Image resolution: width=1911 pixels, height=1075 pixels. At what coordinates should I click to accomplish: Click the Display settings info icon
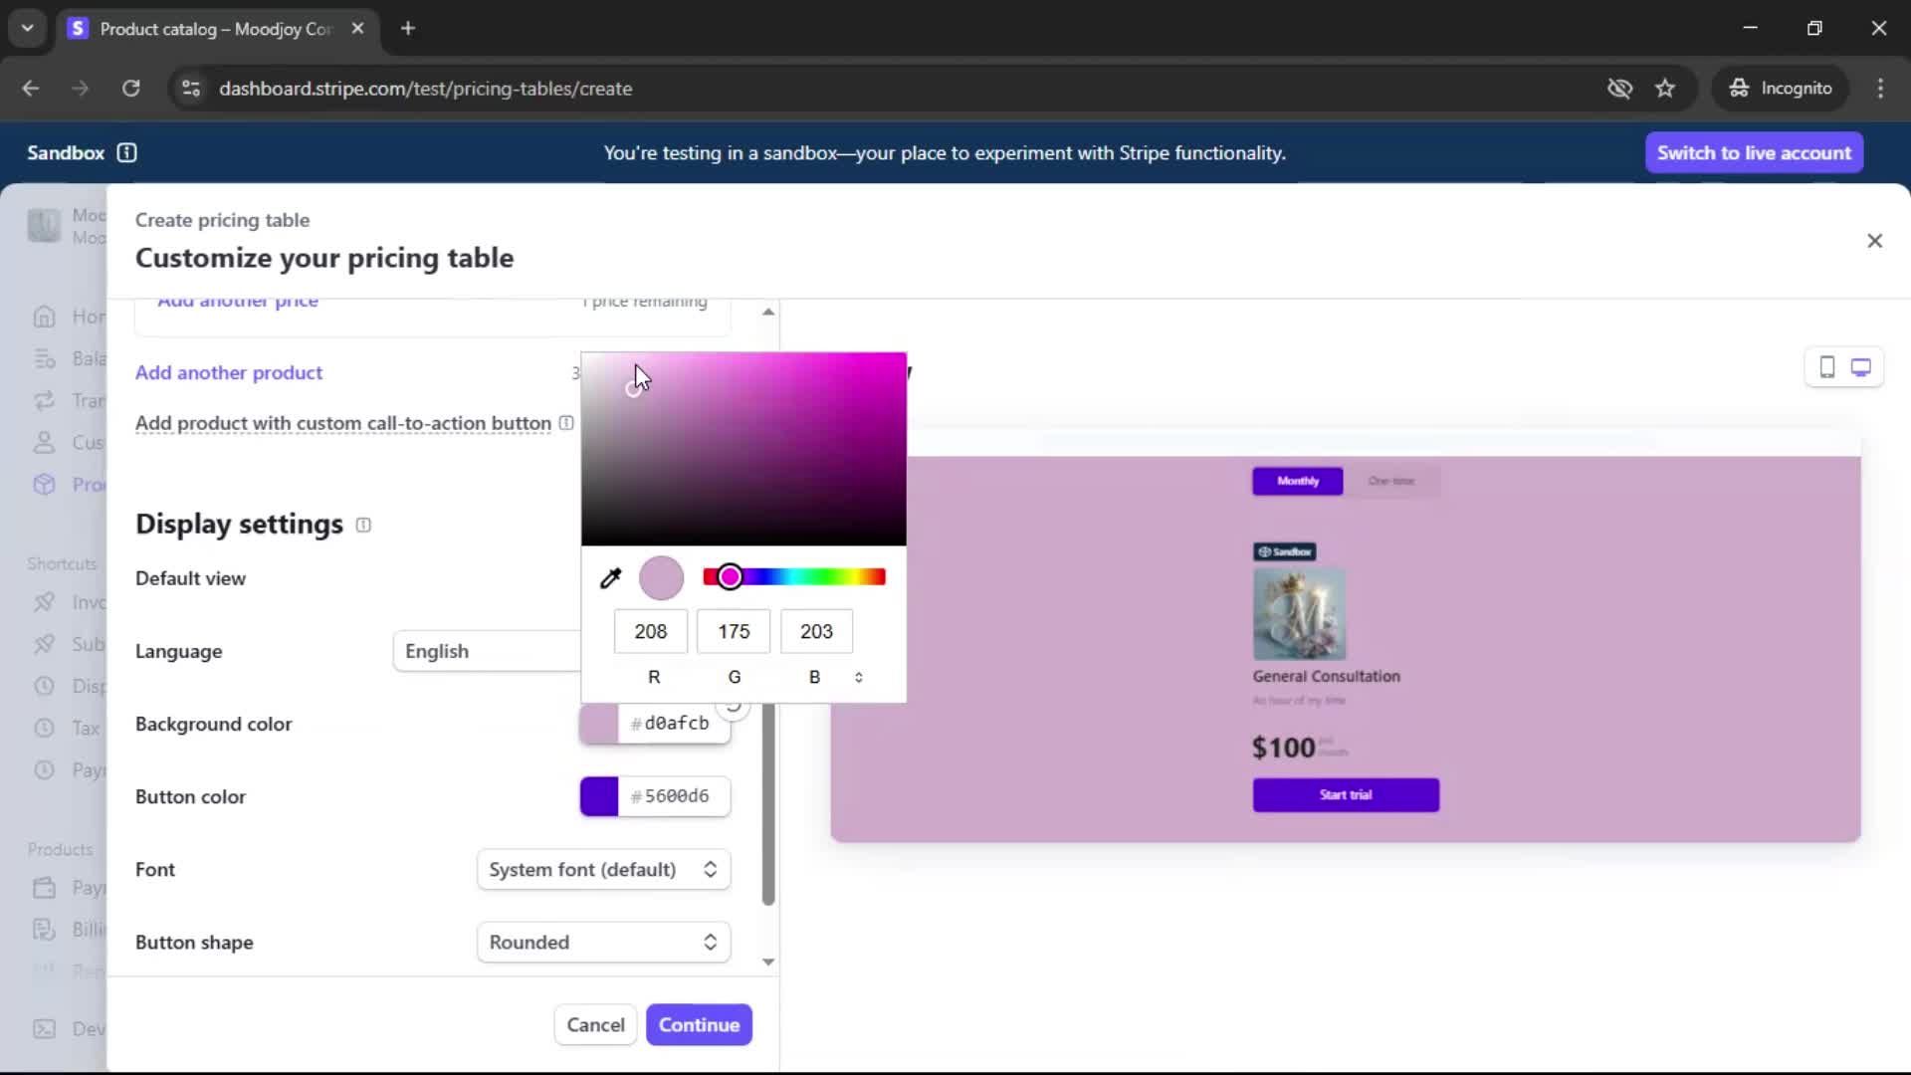pos(363,525)
